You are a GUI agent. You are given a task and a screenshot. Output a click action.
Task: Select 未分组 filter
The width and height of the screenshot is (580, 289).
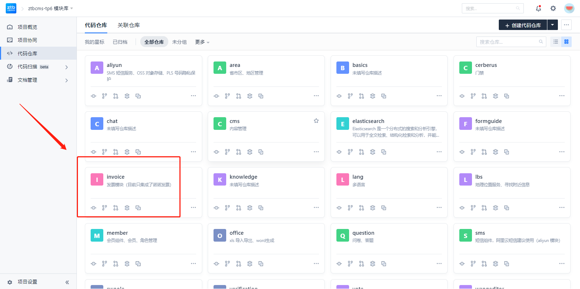tap(179, 42)
